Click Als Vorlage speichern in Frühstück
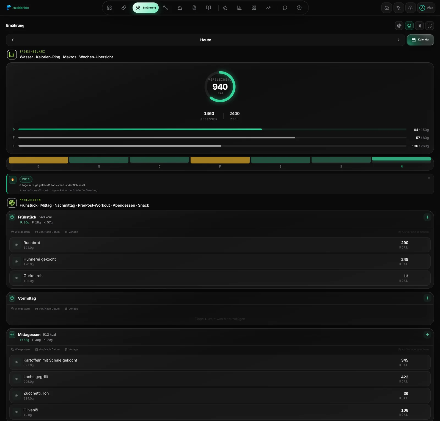The image size is (440, 421). [413, 232]
